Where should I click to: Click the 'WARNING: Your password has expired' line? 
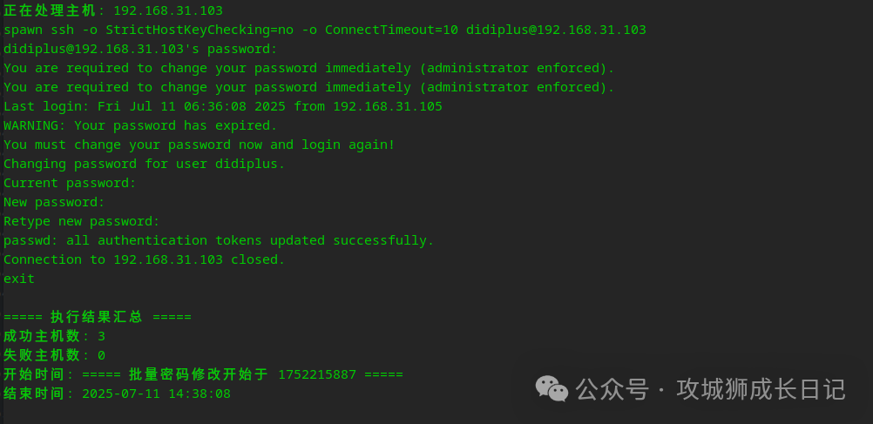[x=140, y=125]
